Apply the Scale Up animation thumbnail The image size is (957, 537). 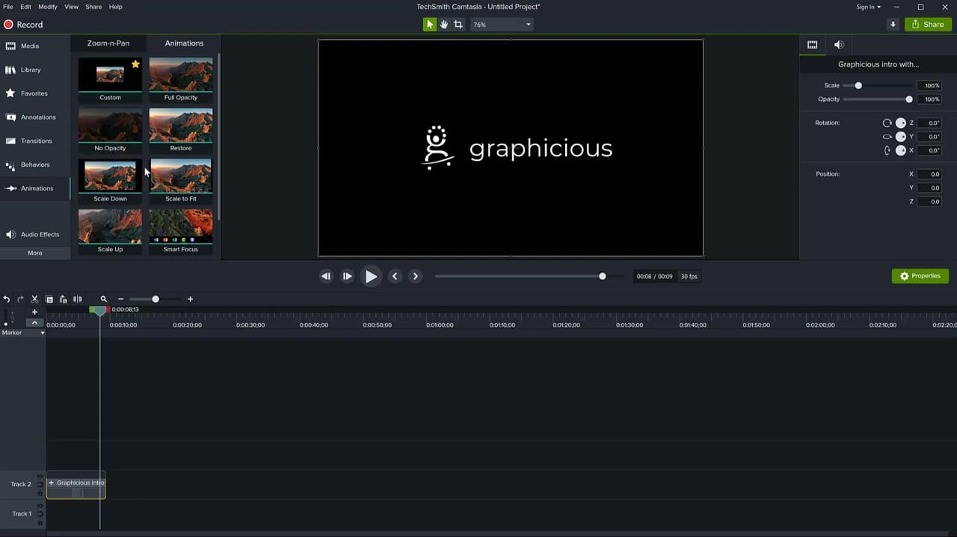coord(110,227)
